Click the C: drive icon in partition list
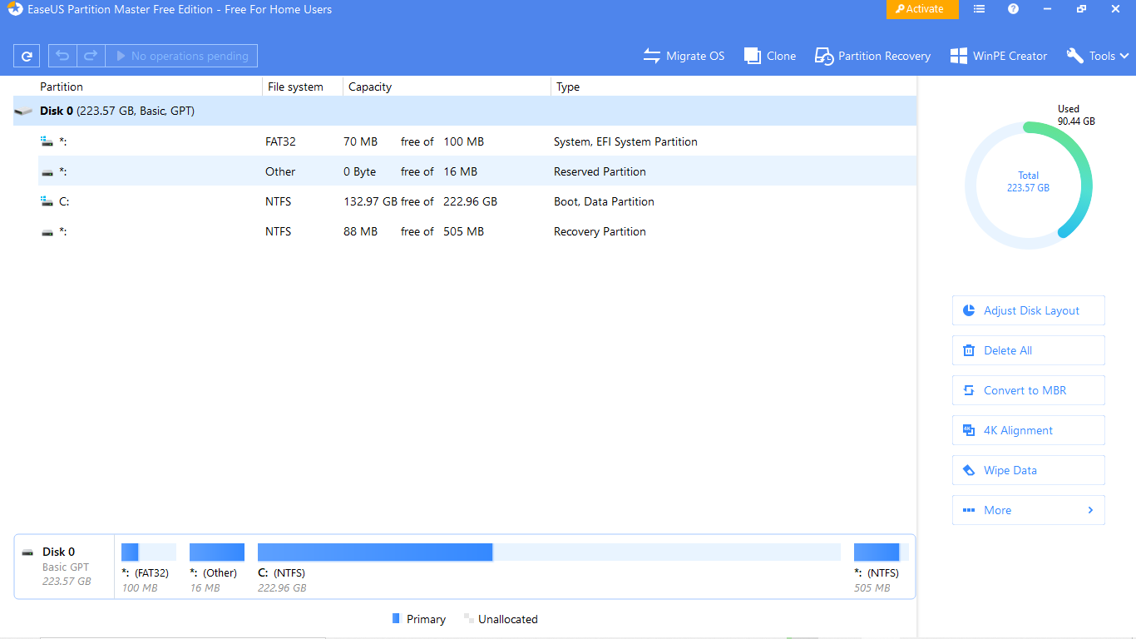This screenshot has height=639, width=1136. (47, 201)
